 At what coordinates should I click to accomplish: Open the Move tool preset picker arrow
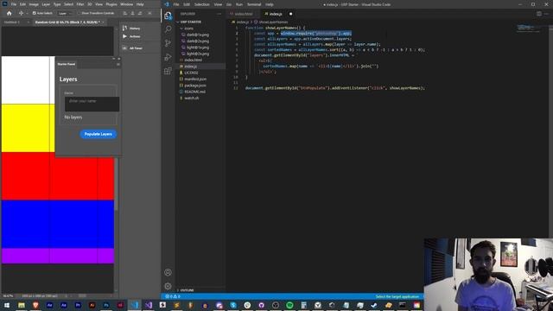pyautogui.click(x=27, y=13)
